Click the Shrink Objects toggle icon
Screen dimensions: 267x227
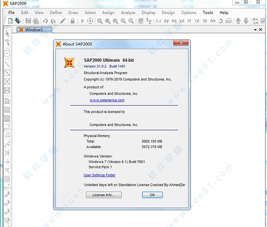[x=255, y=21]
